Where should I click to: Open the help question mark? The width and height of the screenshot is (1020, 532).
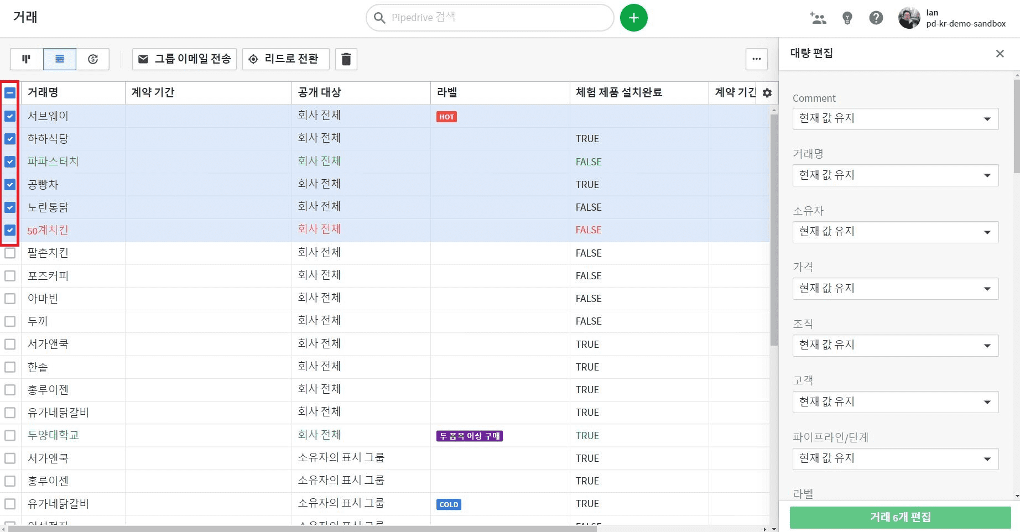(876, 18)
